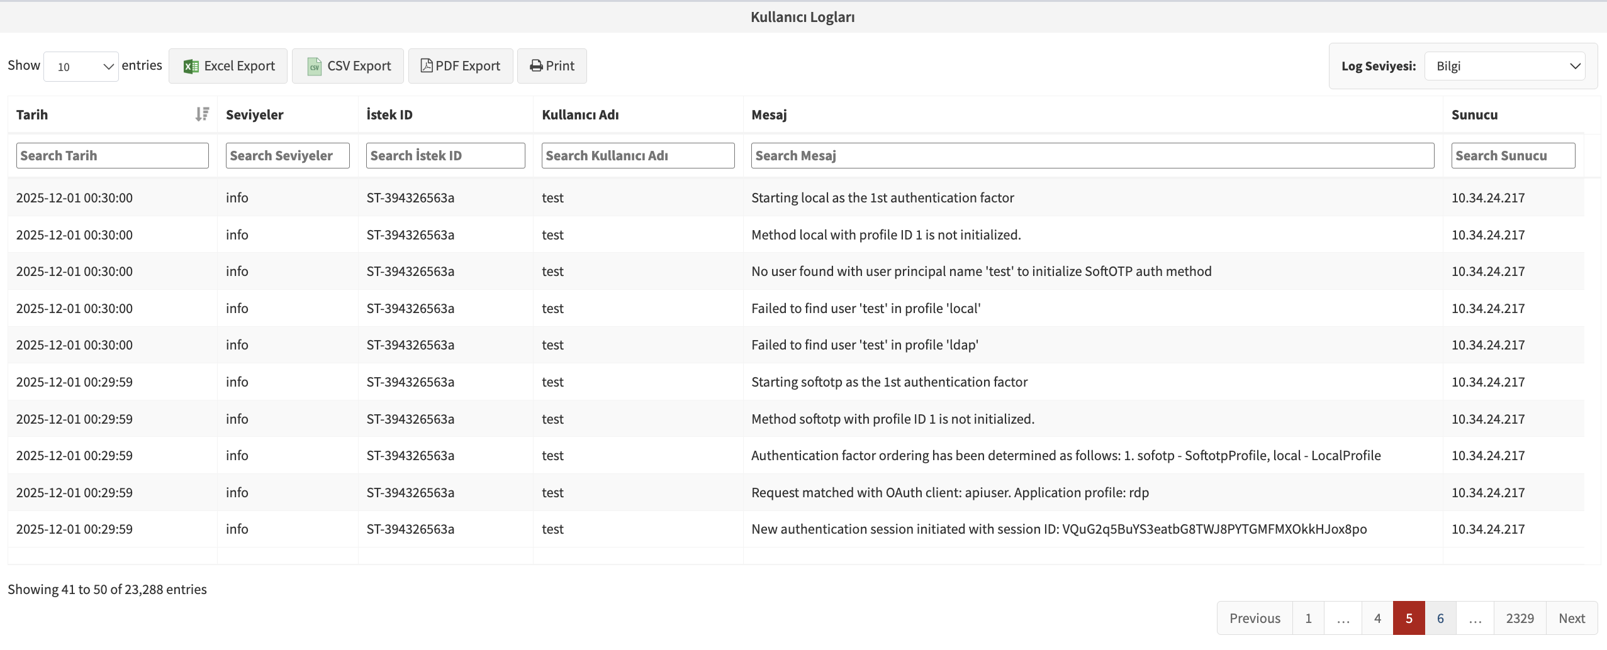Image resolution: width=1607 pixels, height=650 pixels.
Task: Focus the Search Tarih filter field
Action: (112, 155)
